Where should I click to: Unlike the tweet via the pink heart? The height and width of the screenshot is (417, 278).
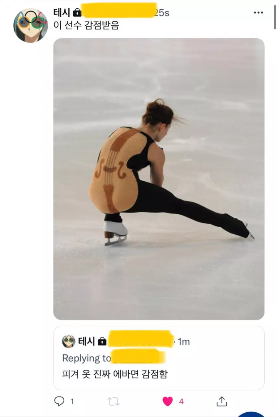coord(167,402)
